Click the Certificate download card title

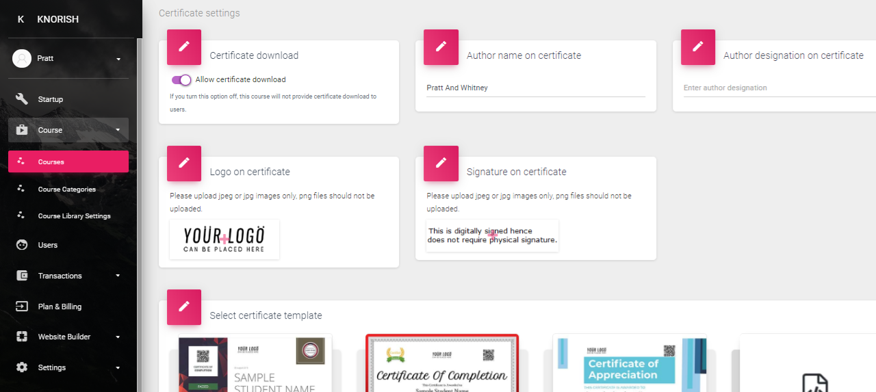254,55
